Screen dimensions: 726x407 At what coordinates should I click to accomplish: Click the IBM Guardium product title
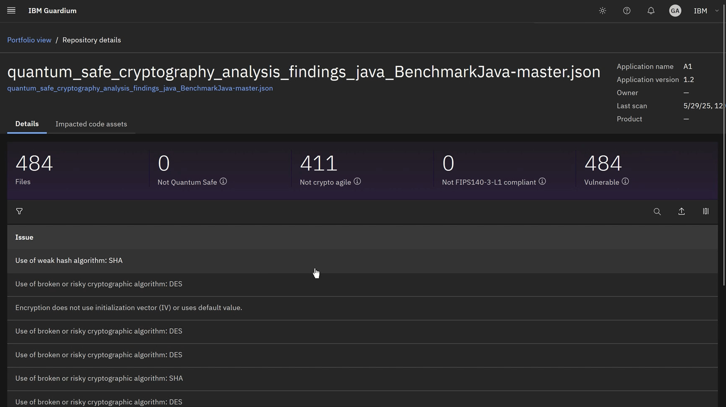[x=53, y=11]
